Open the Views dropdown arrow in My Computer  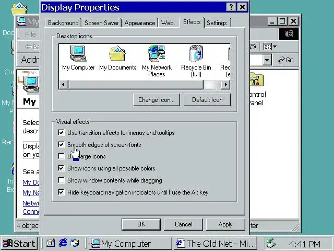(275, 47)
